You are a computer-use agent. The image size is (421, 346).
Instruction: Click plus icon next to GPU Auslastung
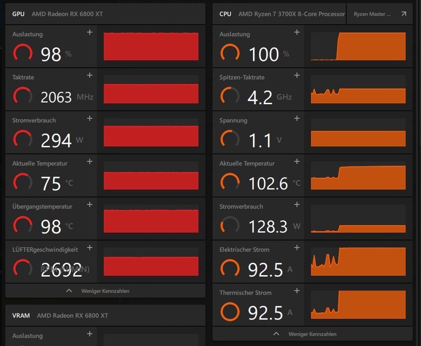coord(90,32)
